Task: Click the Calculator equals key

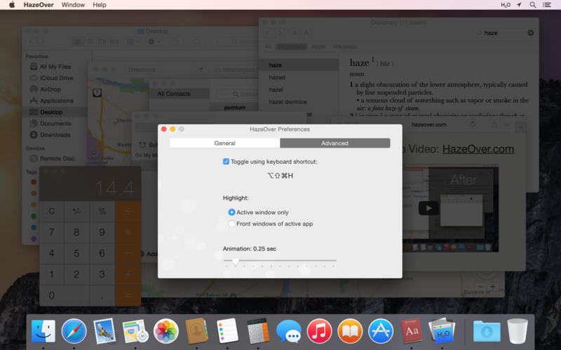Action: pos(128,295)
